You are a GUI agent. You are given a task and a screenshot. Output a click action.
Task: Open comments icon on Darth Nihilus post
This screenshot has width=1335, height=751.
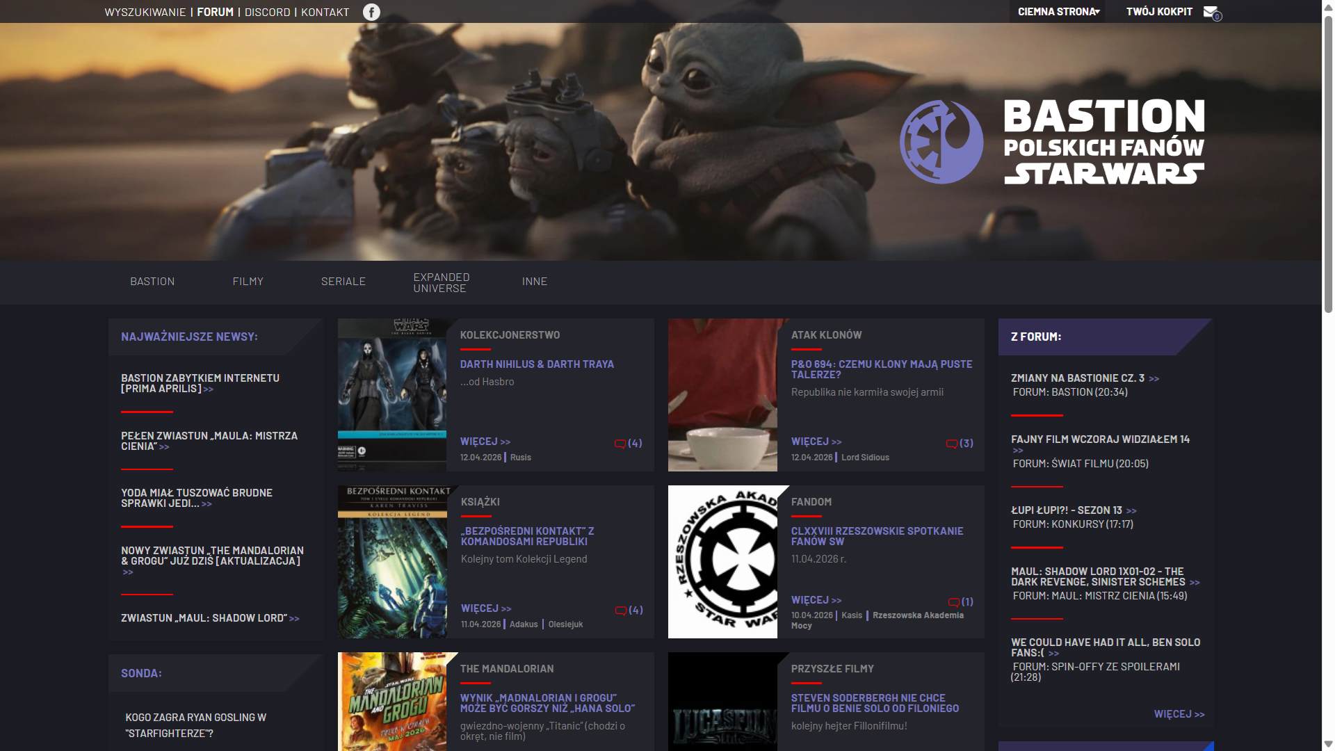point(620,444)
